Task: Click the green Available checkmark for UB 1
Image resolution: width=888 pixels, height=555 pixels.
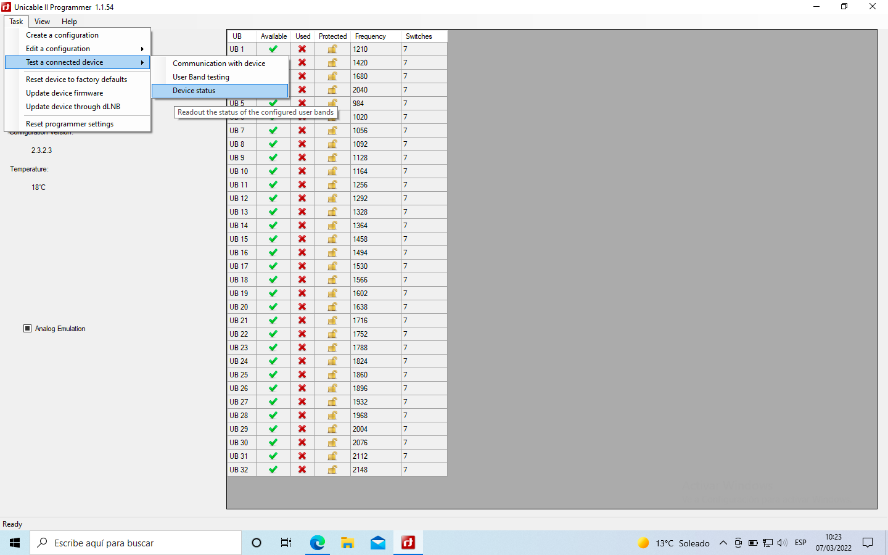Action: tap(273, 49)
